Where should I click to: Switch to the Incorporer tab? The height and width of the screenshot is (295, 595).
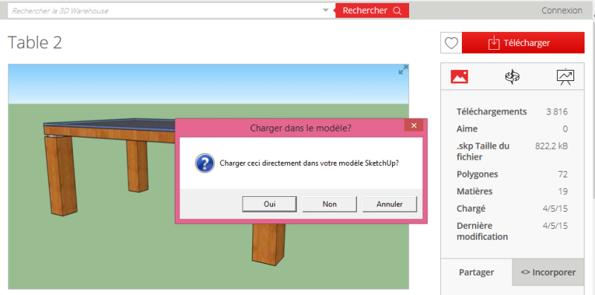548,272
